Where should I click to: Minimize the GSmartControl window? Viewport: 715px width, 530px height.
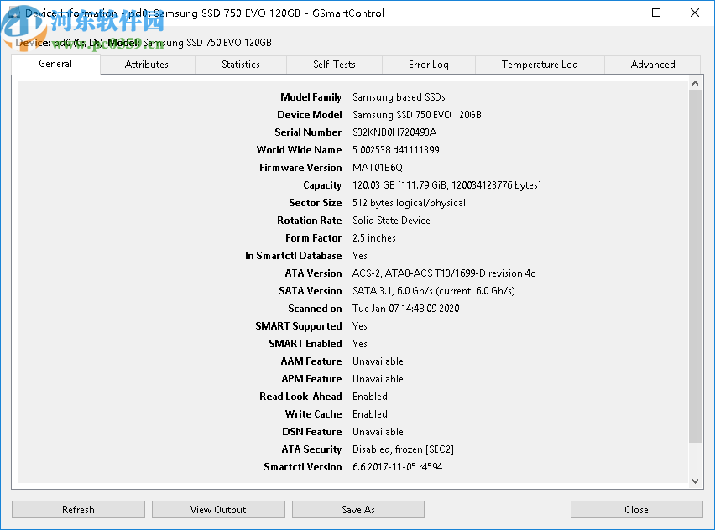point(618,13)
